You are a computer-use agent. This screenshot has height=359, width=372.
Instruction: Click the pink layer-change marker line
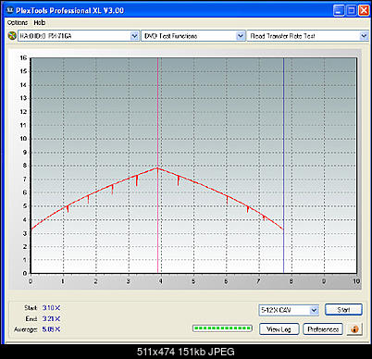[157, 166]
